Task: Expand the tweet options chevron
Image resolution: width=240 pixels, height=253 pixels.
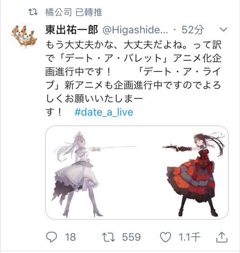Action: coord(224,29)
